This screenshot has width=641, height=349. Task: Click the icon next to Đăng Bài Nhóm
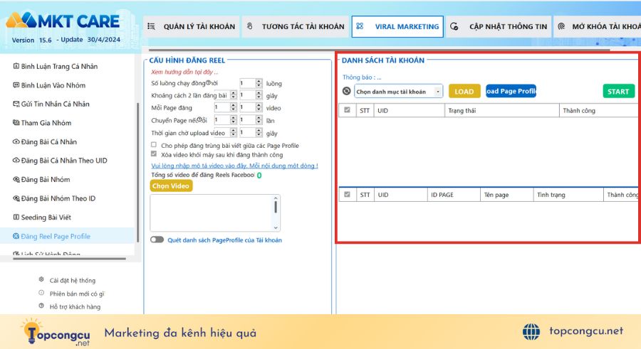pos(16,179)
